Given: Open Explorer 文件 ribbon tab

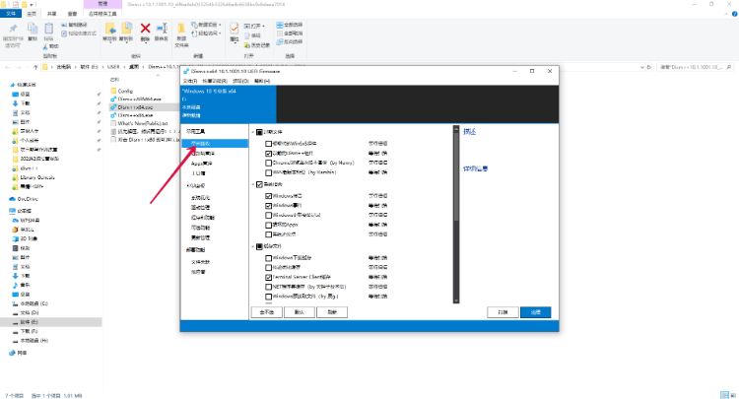Looking at the screenshot, I should pyautogui.click(x=11, y=14).
